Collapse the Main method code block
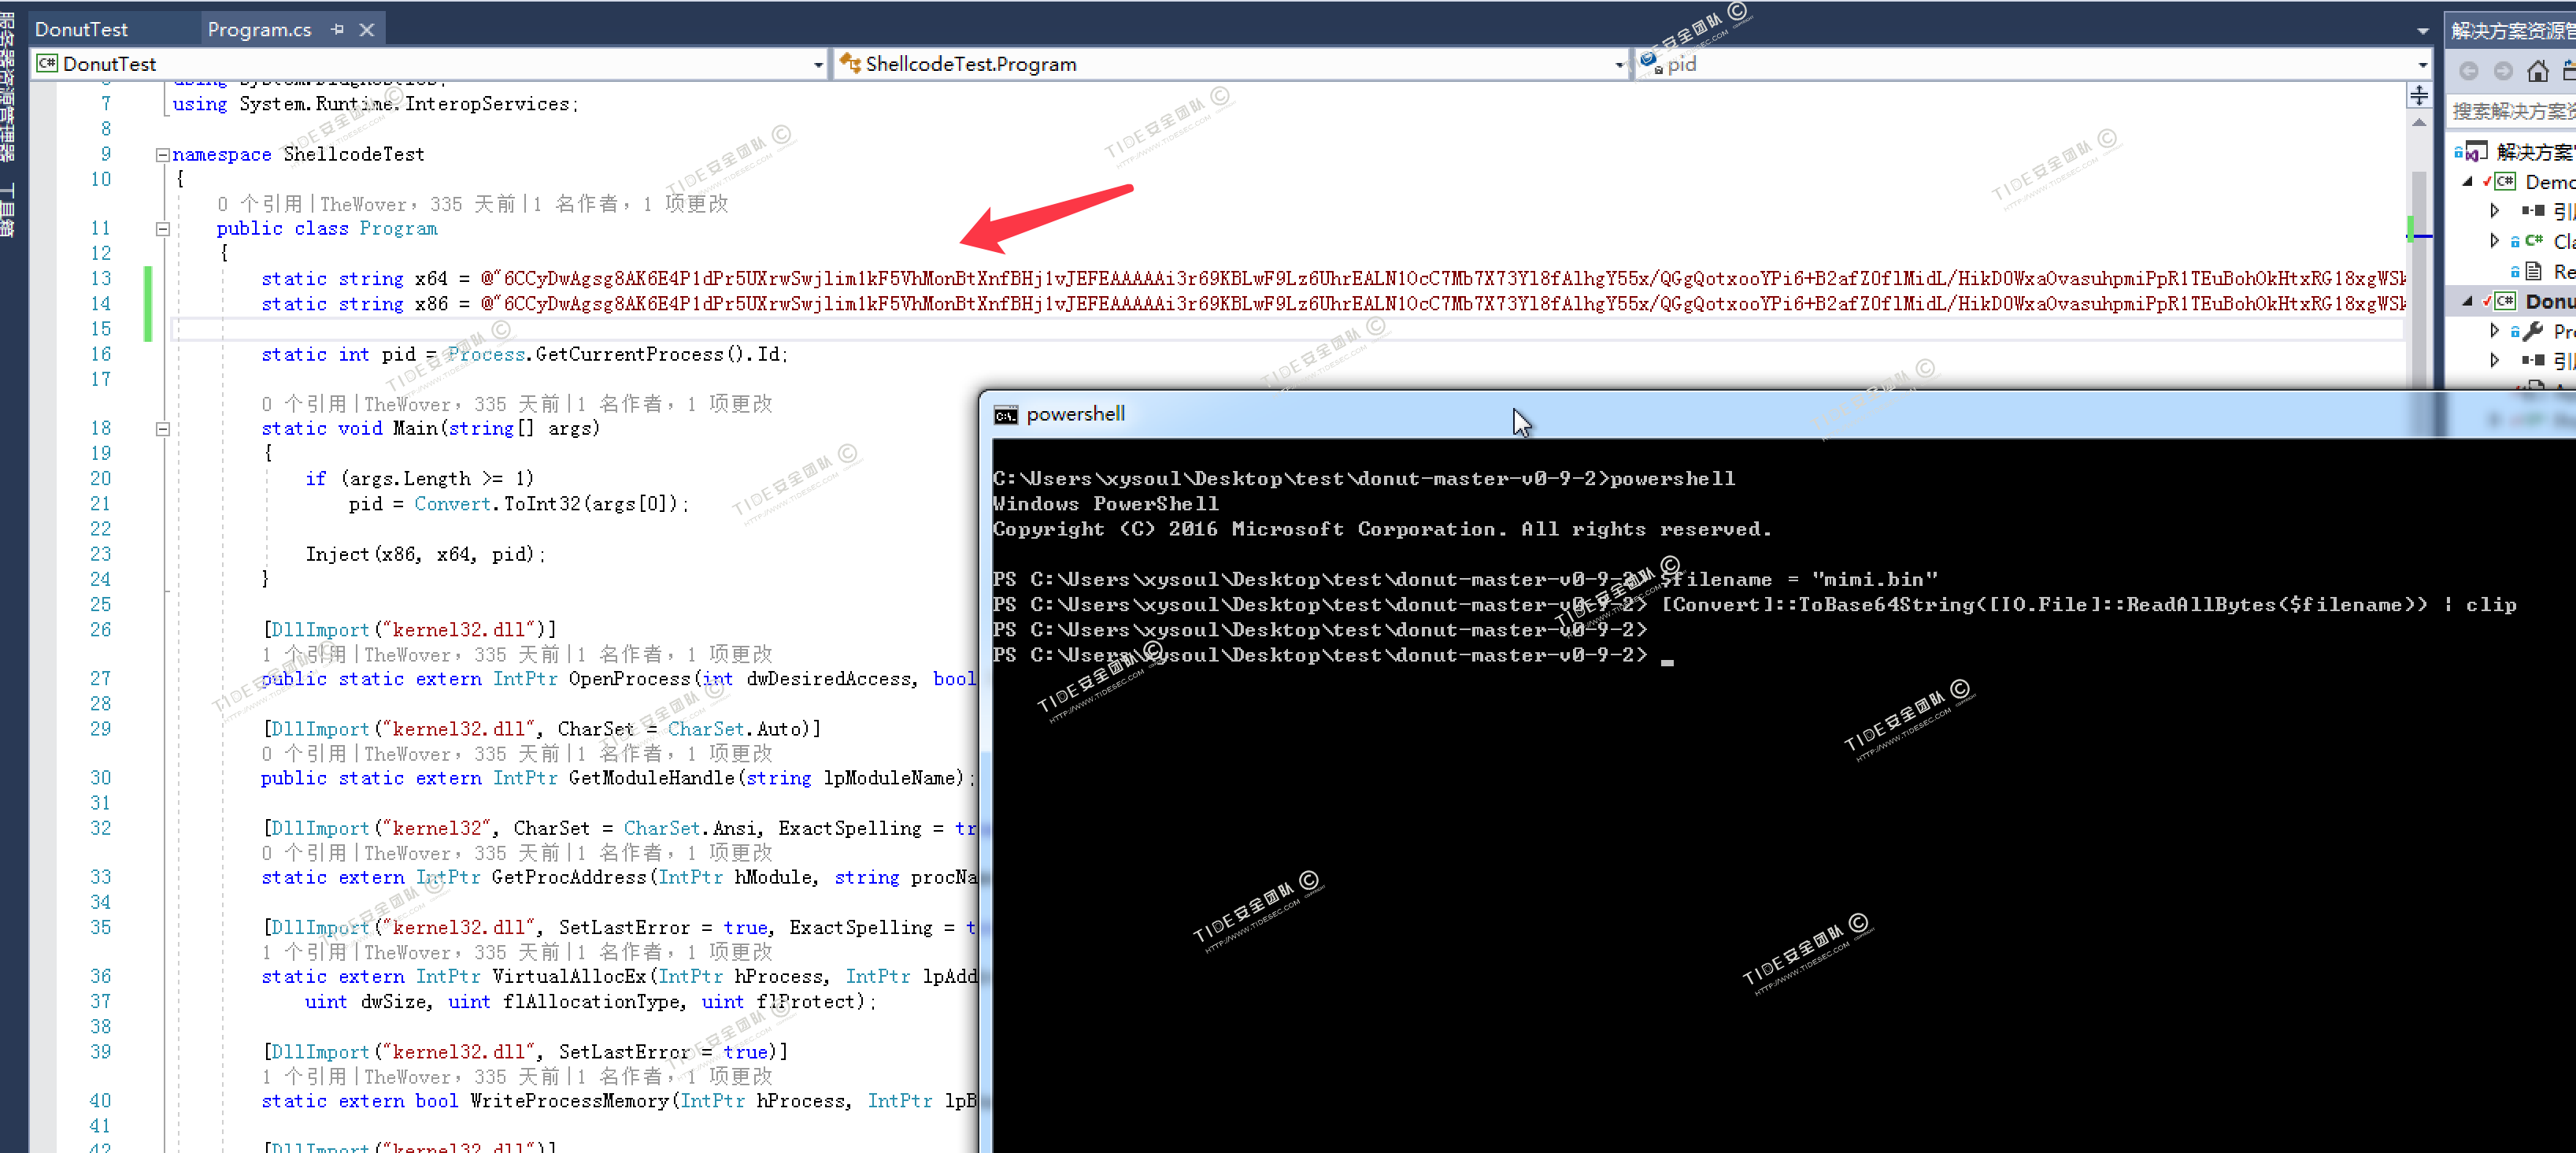2576x1153 pixels. pyautogui.click(x=162, y=429)
